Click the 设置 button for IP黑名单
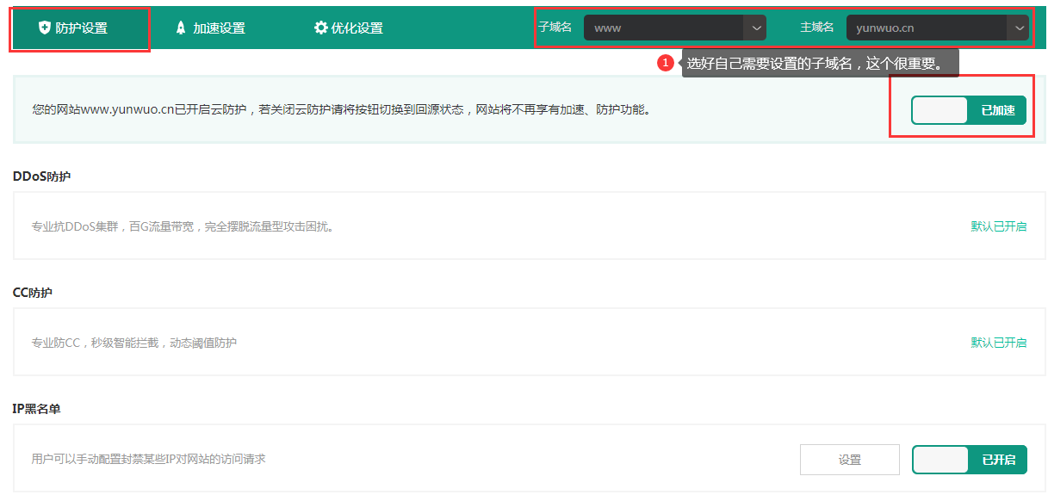Screen dimensions: 1048x501 click(x=849, y=460)
